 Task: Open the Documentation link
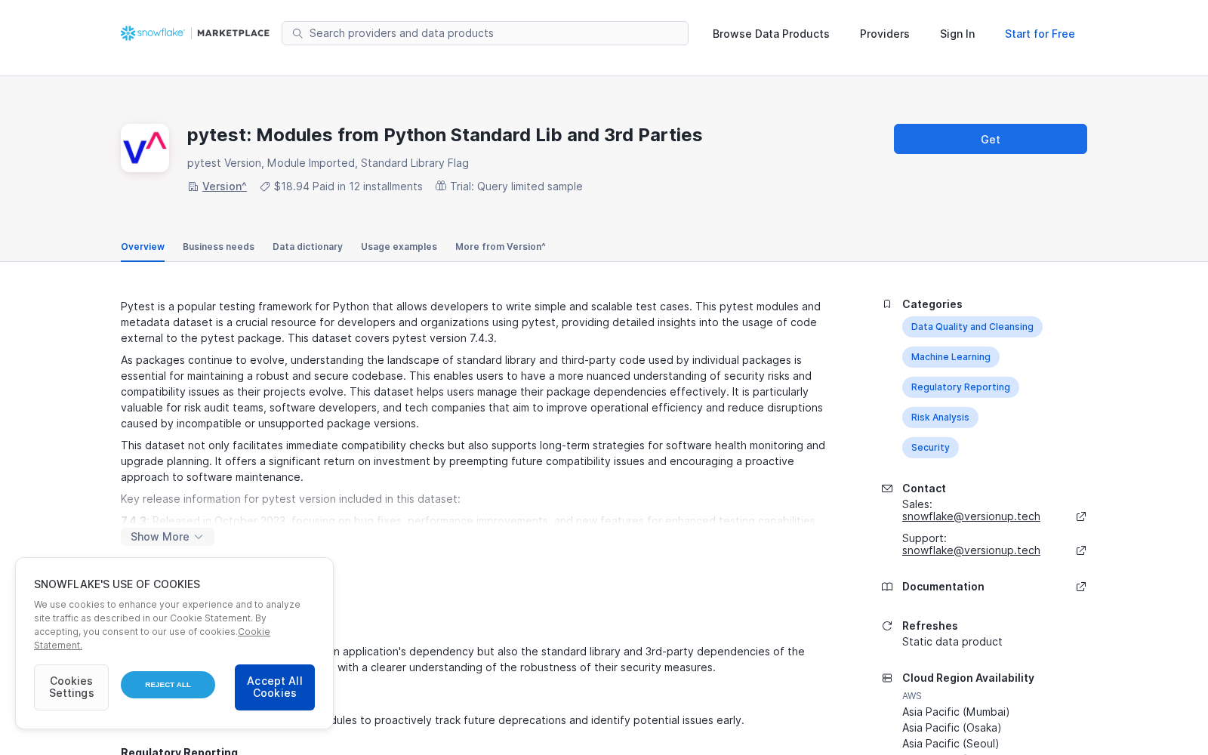coord(943,587)
